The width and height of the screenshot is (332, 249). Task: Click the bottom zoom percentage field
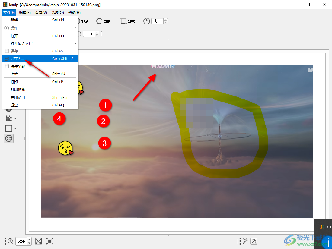coord(21,241)
